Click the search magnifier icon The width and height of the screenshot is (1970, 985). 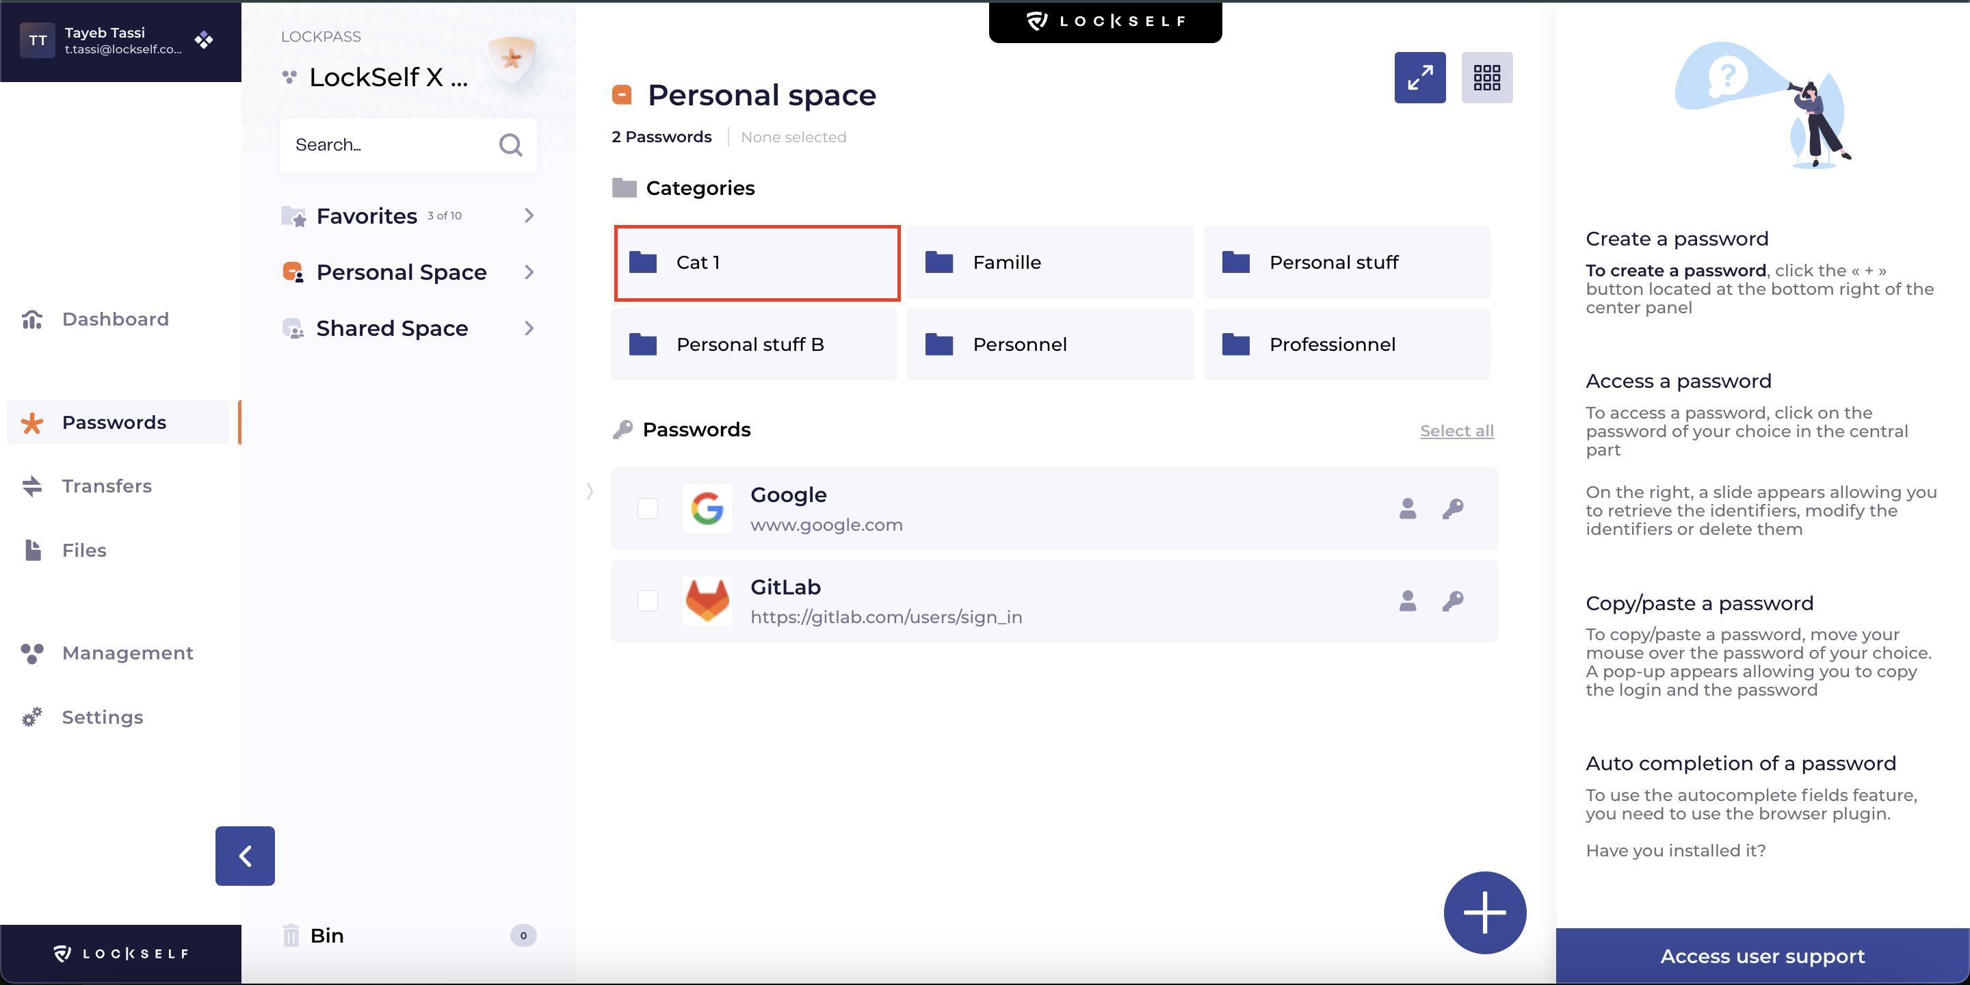coord(510,144)
